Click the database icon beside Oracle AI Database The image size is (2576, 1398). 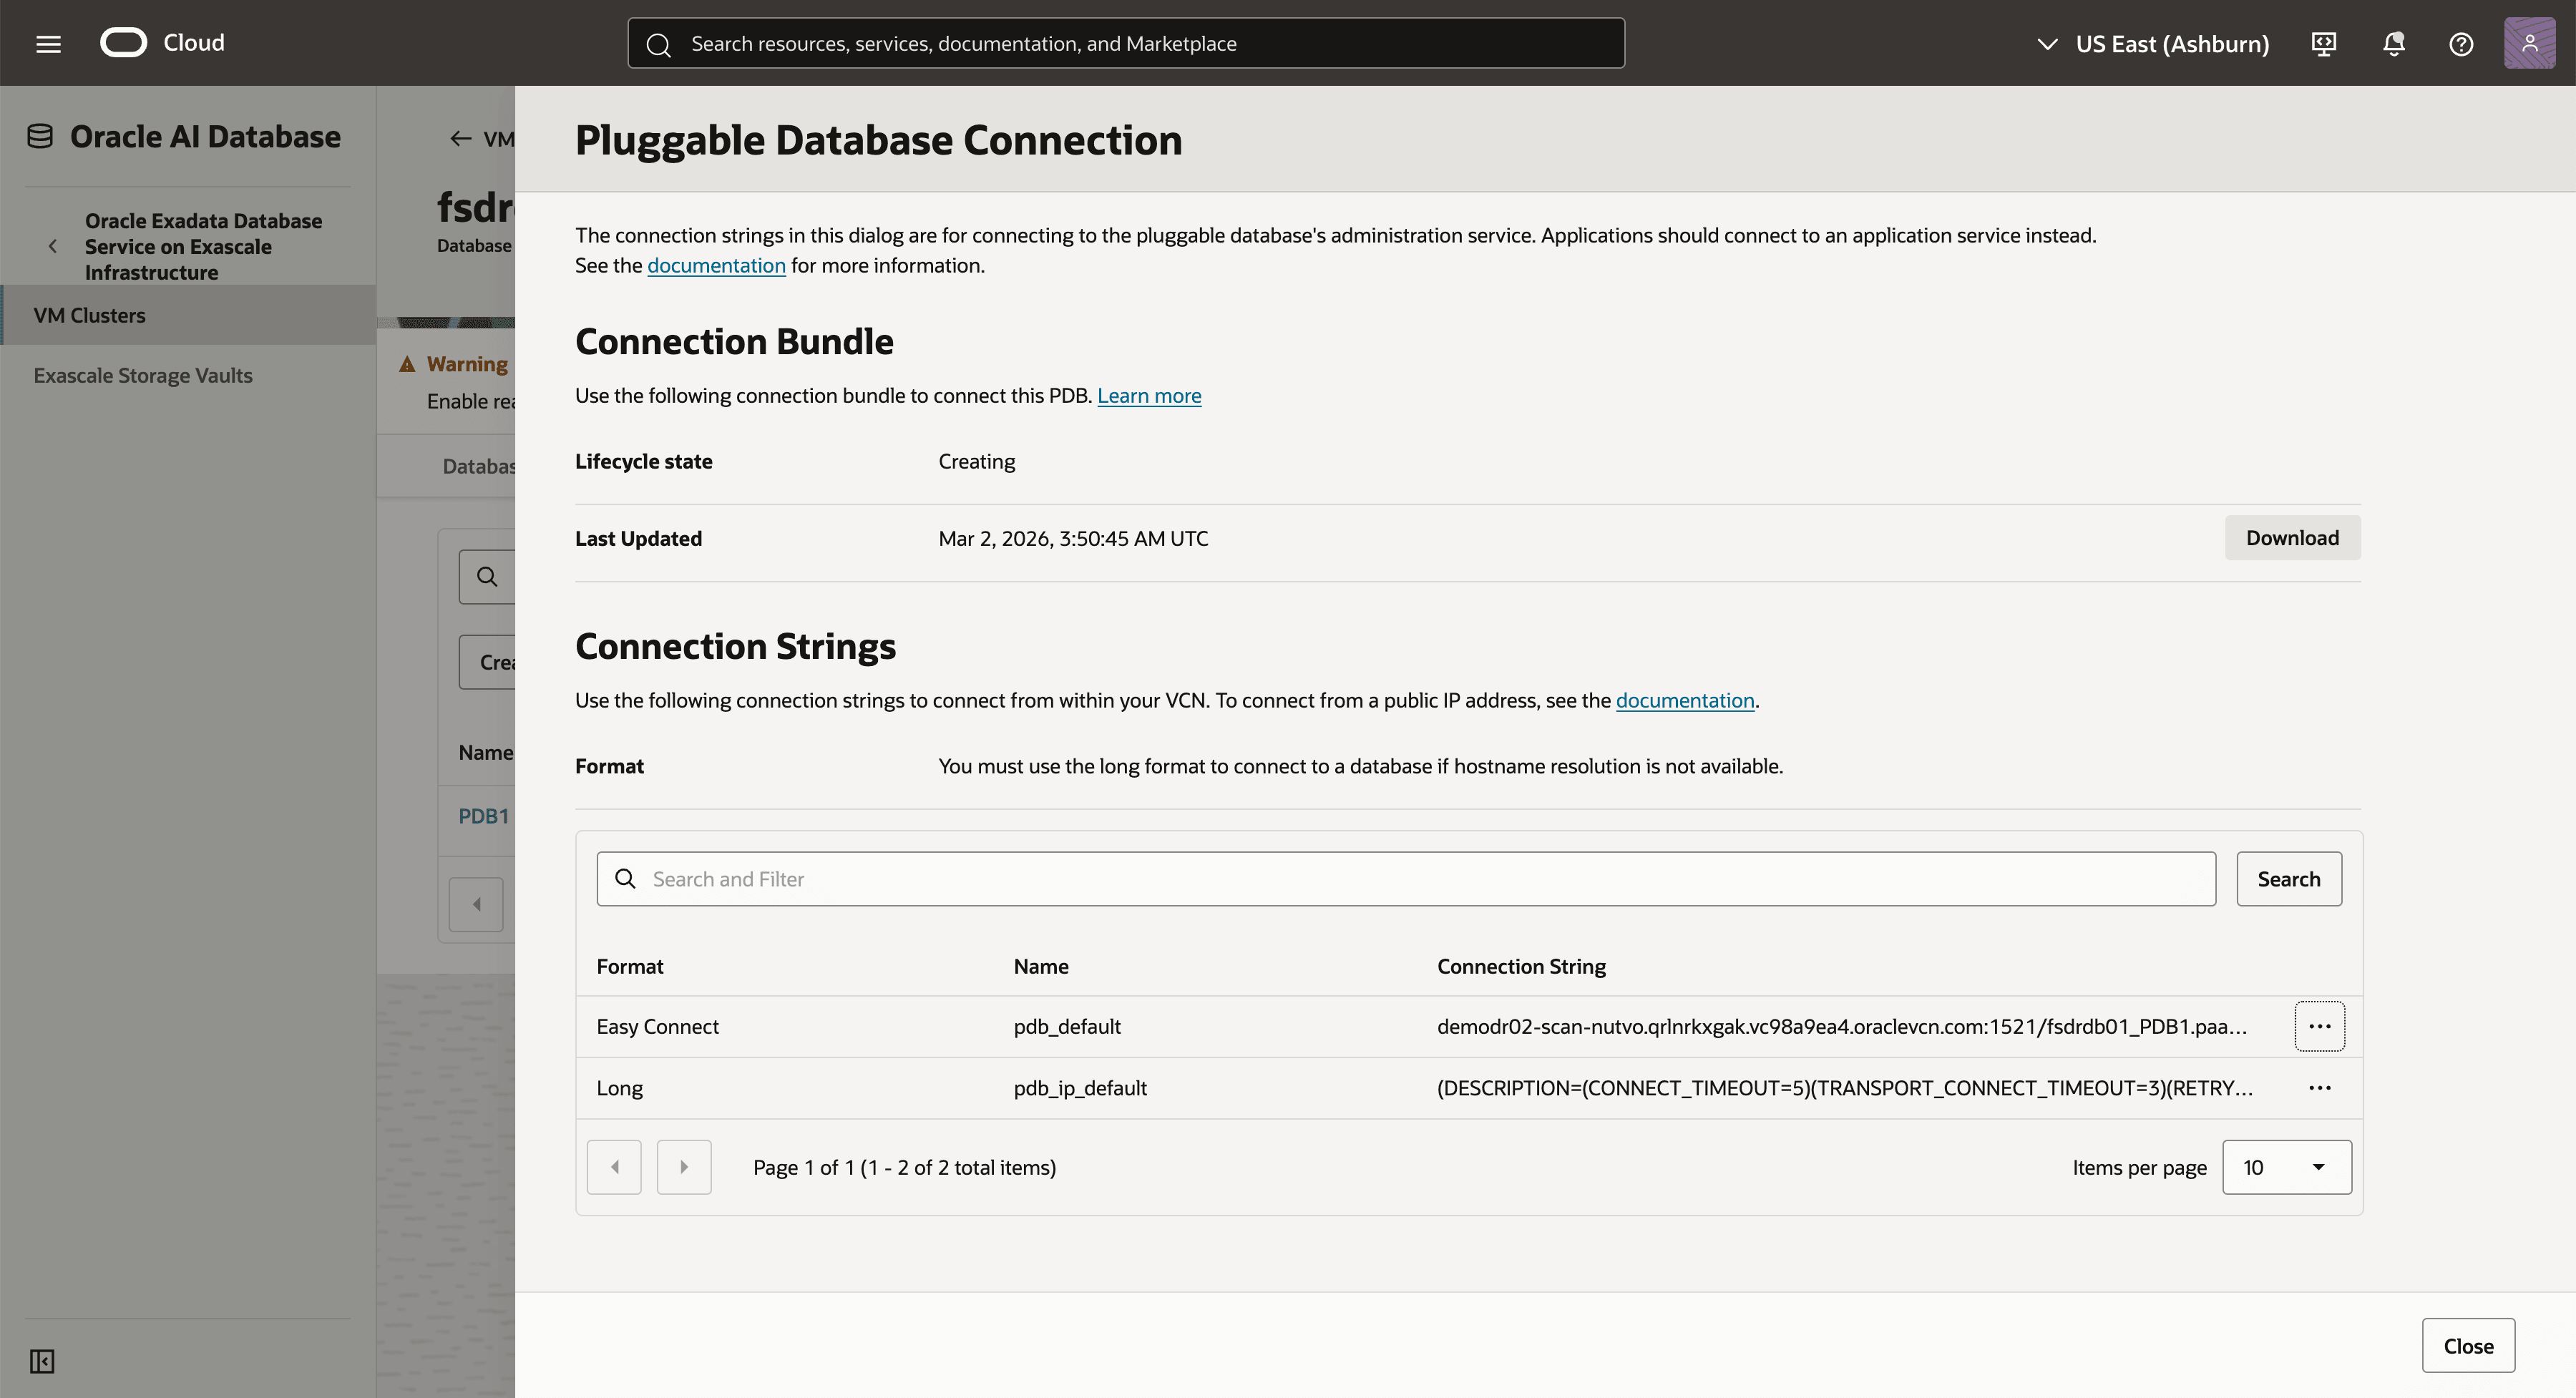pos(39,135)
